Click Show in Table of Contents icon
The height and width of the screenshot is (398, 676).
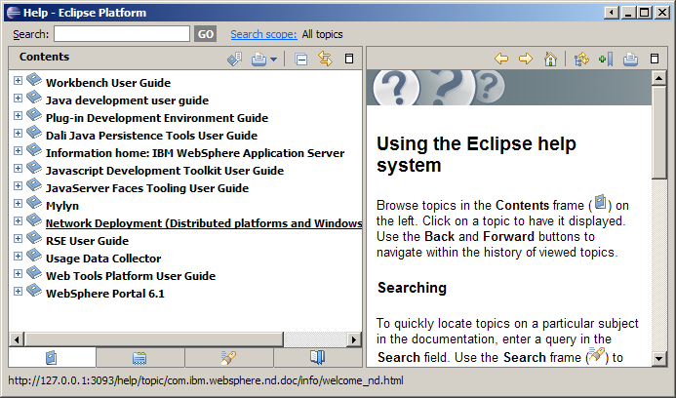click(581, 59)
